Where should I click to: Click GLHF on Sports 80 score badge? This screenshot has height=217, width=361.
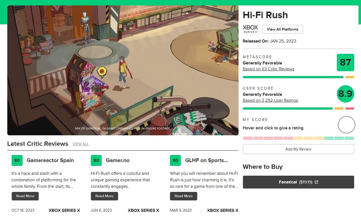tap(175, 160)
